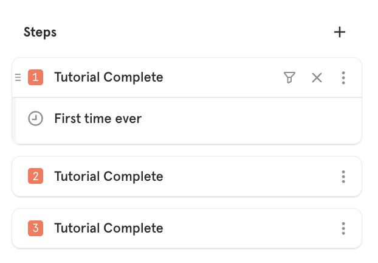This screenshot has width=378, height=263.
Task: Click the step 1 drag handle icon
Action: 18,77
